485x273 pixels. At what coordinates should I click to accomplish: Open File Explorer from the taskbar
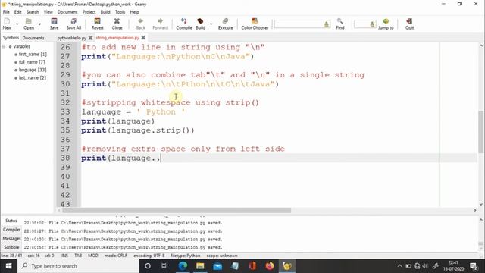pyautogui.click(x=200, y=266)
